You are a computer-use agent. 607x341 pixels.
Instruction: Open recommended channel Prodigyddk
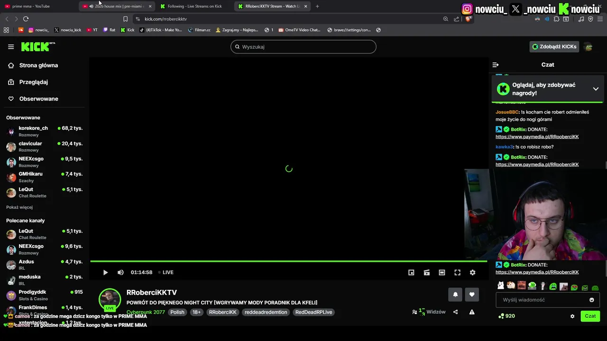(x=45, y=295)
